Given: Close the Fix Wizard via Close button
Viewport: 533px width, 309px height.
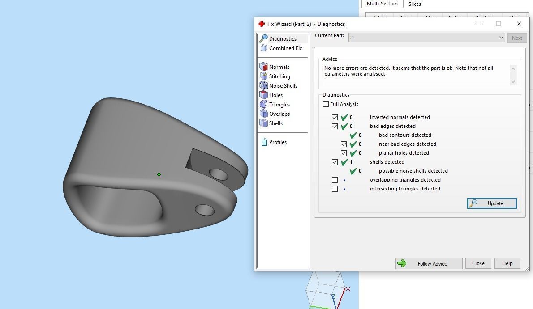Looking at the screenshot, I should pyautogui.click(x=478, y=263).
